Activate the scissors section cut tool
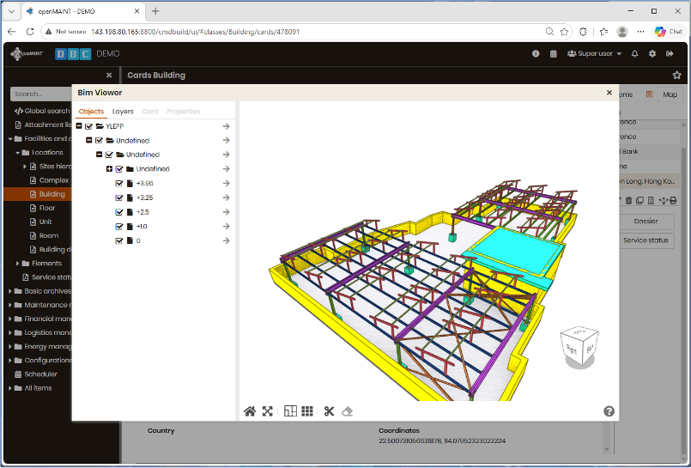The height and width of the screenshot is (468, 691). click(x=330, y=411)
